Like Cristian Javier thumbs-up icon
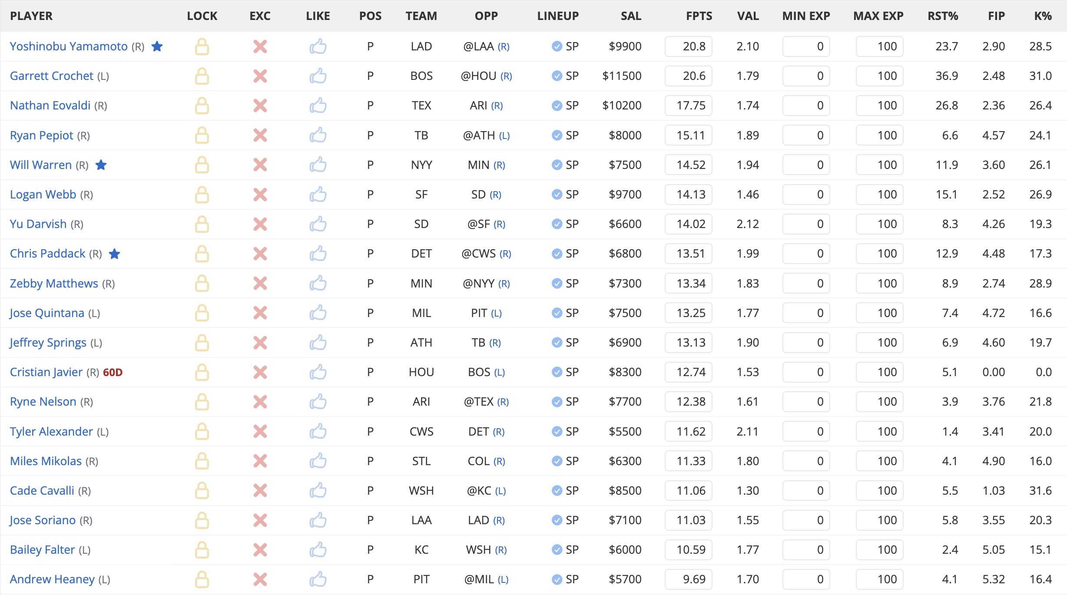The image size is (1067, 595). coord(318,372)
